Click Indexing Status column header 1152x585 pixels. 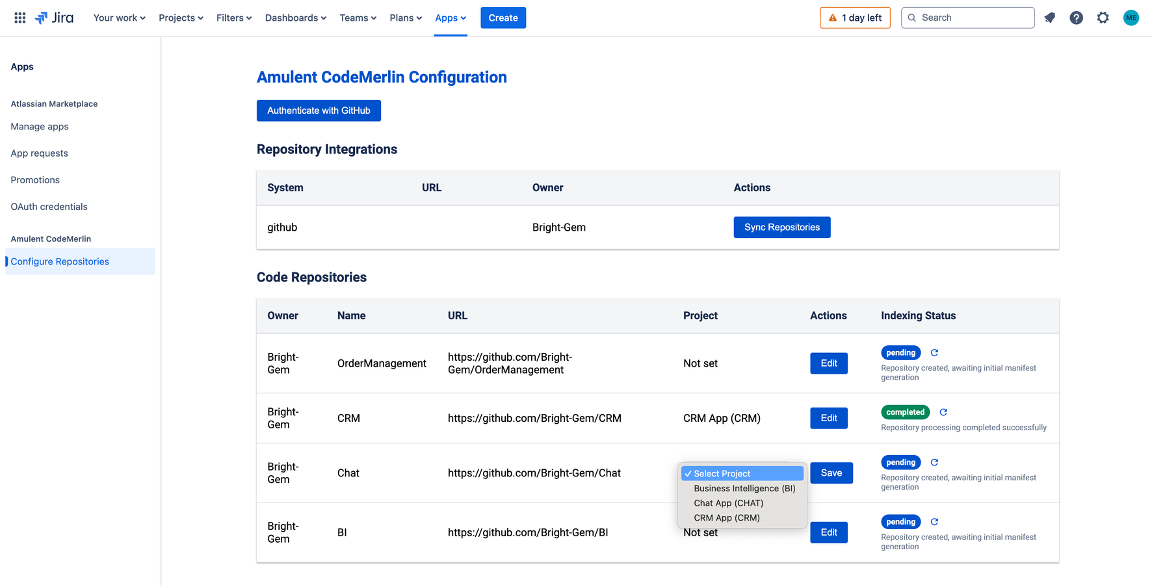[x=918, y=316]
